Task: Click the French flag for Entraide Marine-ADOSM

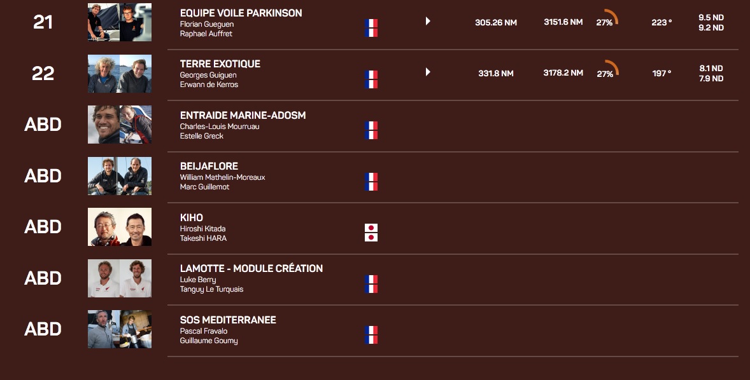Action: (x=371, y=130)
